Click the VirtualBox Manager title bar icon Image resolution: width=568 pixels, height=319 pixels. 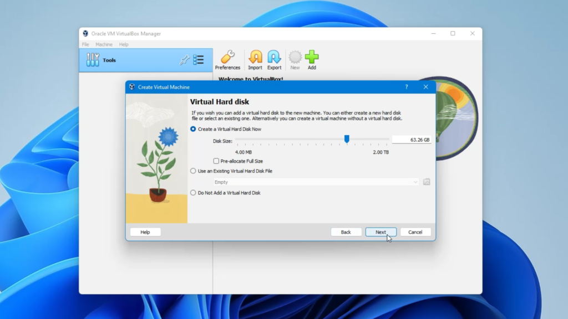(85, 34)
